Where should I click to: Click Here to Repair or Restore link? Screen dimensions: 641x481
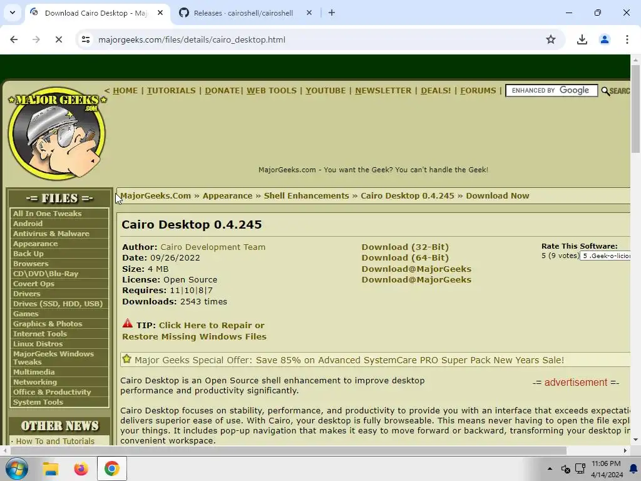pos(194,331)
